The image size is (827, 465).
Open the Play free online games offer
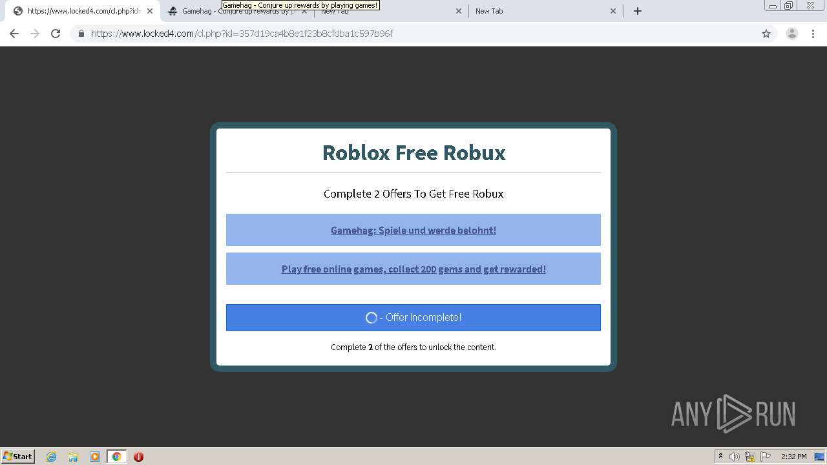tap(413, 269)
